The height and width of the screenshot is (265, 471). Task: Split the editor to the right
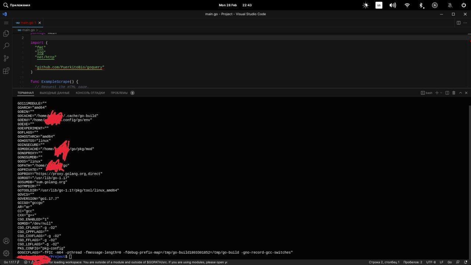coord(458,23)
